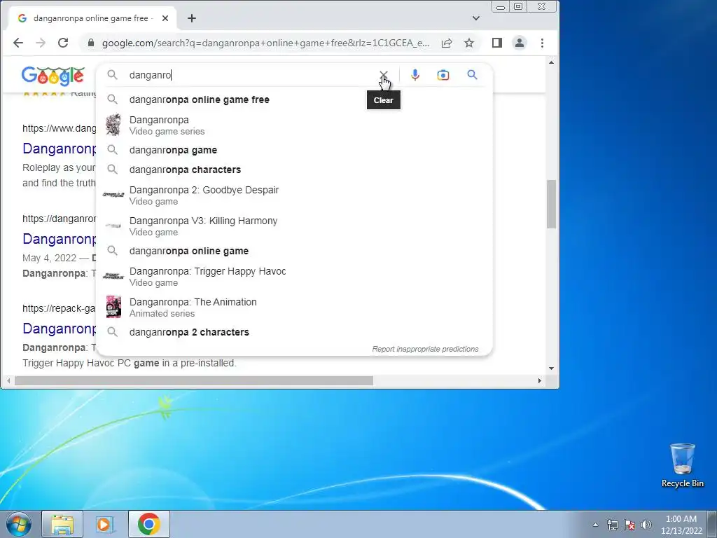This screenshot has width=717, height=538.
Task: Choose Danganronpa V3: Killing Harmony suggestion
Action: [x=295, y=226]
